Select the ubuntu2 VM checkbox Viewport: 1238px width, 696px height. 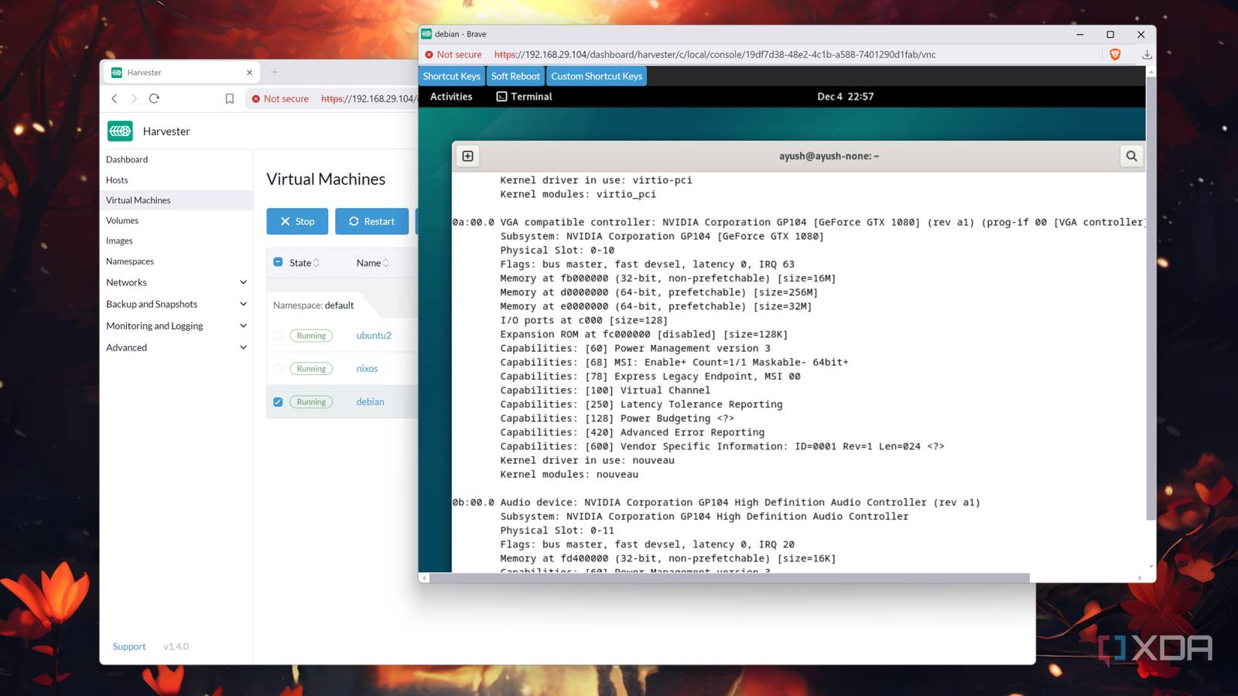click(x=278, y=336)
